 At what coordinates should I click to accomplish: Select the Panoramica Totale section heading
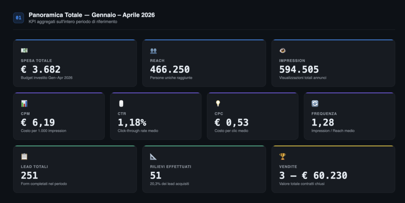click(92, 15)
